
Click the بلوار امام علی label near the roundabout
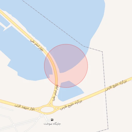point(55,93)
